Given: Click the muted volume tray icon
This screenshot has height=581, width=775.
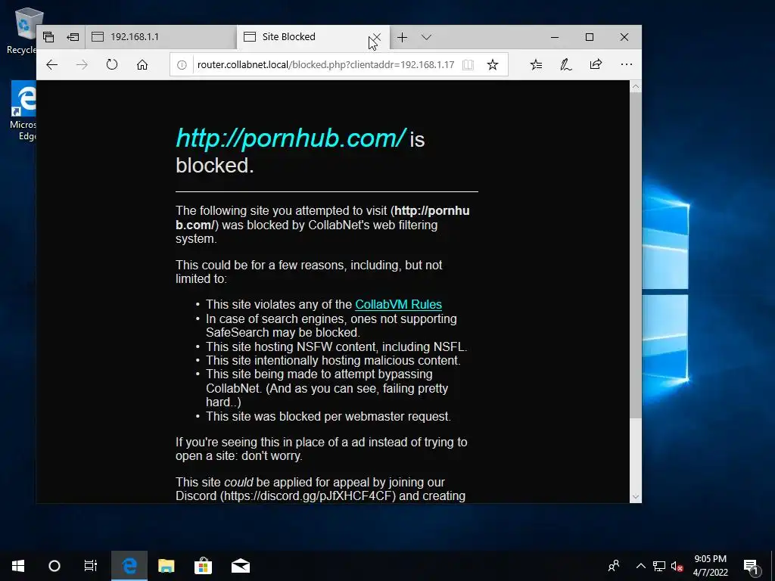Looking at the screenshot, I should coord(677,566).
